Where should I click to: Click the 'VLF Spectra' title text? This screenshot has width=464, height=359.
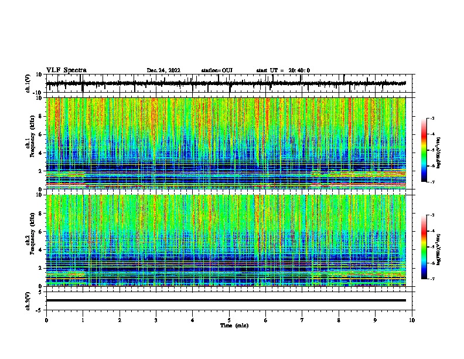66,70
